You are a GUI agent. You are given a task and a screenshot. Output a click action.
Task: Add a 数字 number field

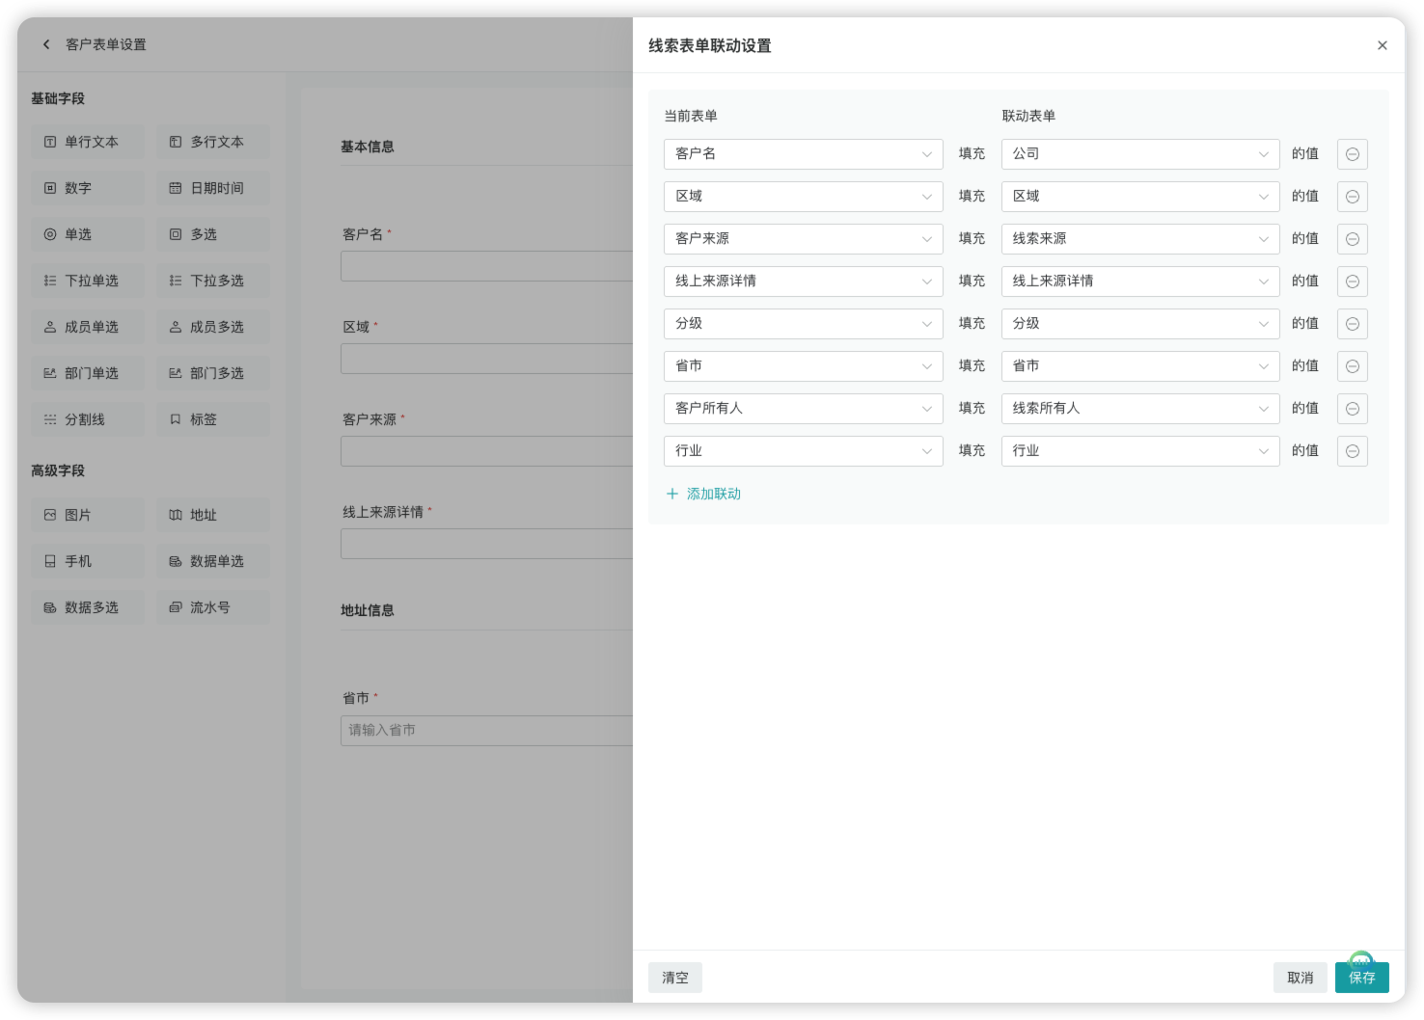[x=87, y=188]
